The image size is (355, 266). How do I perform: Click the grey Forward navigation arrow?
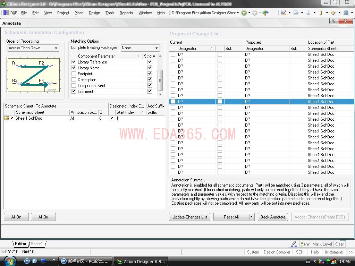[x=255, y=13]
